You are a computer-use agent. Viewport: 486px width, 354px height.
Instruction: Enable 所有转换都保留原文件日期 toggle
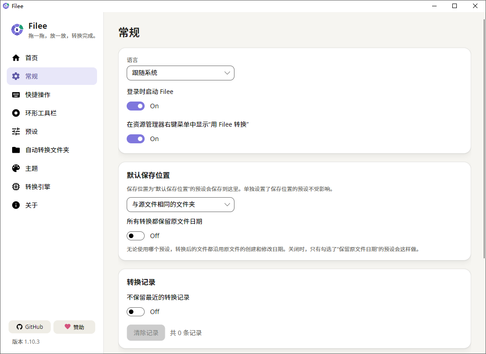(x=136, y=236)
